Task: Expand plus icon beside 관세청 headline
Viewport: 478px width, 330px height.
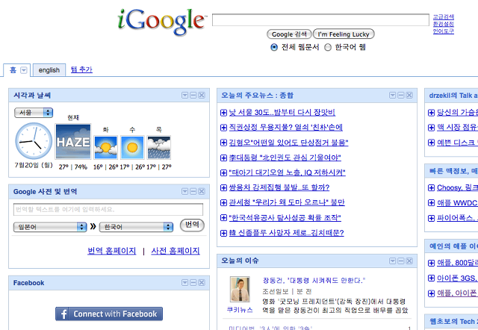Action: pyautogui.click(x=223, y=202)
